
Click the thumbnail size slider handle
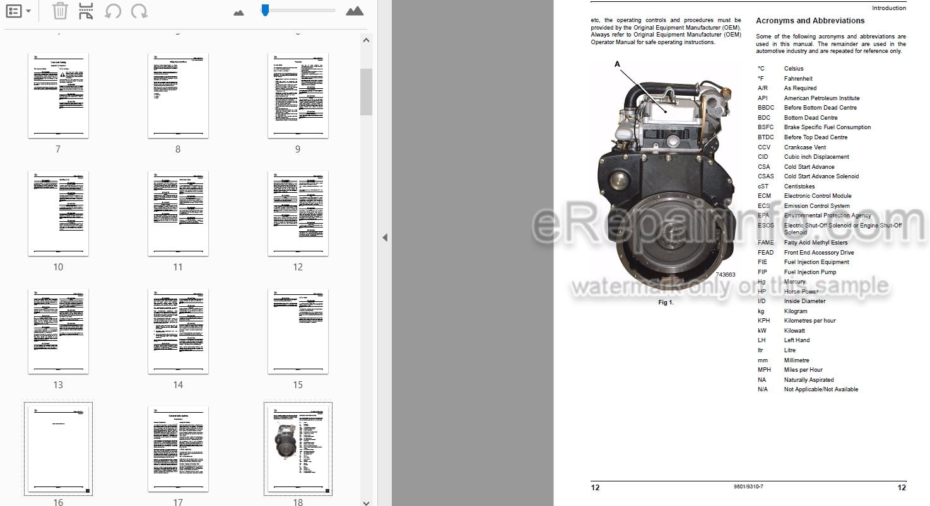(266, 10)
